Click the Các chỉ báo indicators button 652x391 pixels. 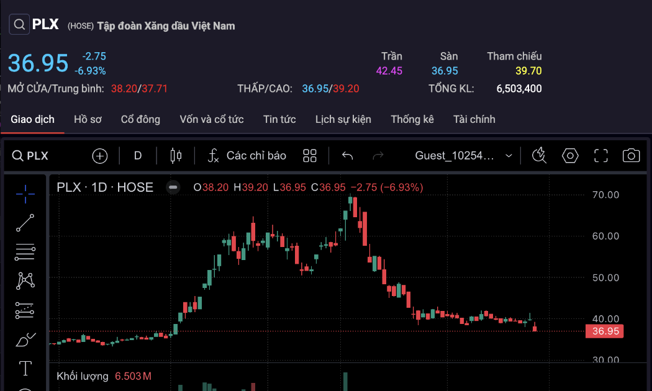(247, 156)
